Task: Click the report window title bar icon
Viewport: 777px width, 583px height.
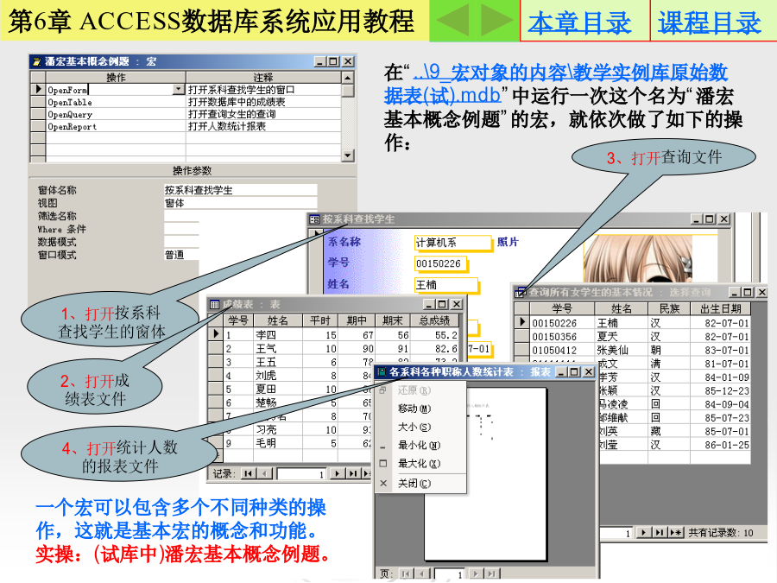Action: (382, 371)
